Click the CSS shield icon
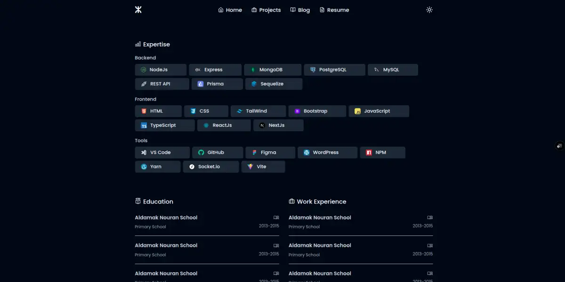The image size is (565, 282). (x=193, y=111)
